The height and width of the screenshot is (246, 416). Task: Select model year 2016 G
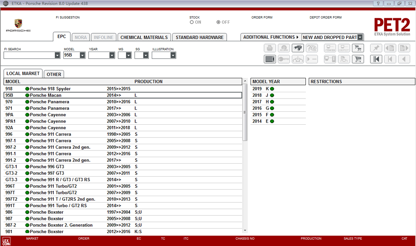click(x=278, y=108)
